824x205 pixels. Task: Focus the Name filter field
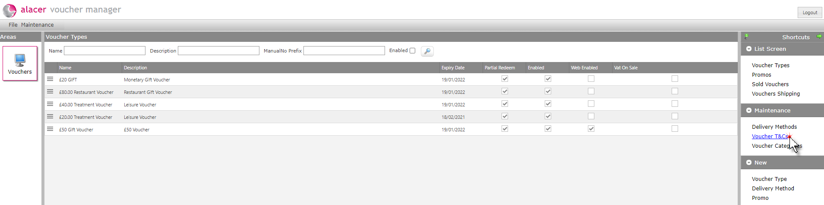(x=104, y=51)
